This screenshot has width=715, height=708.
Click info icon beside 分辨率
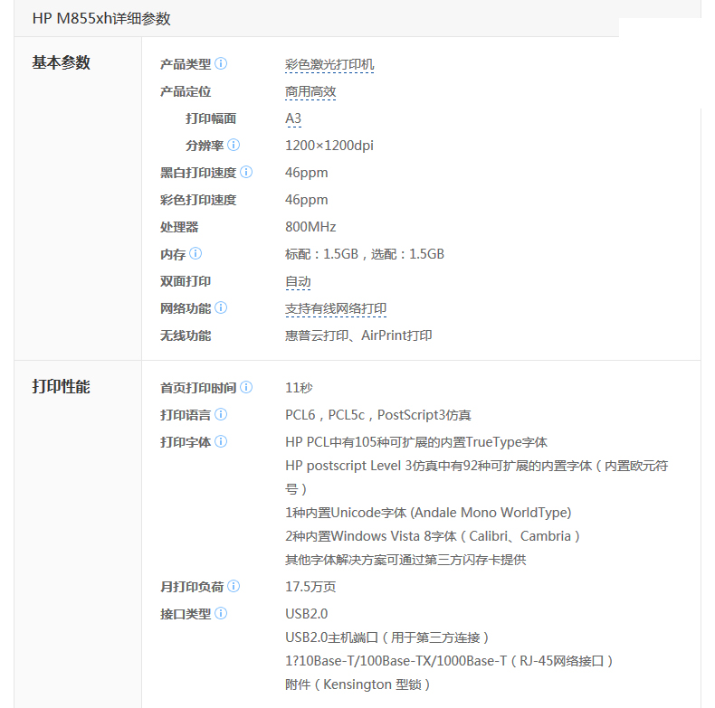234,145
